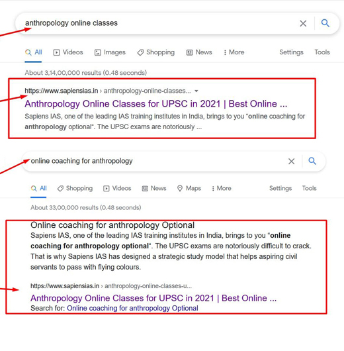344x351 pixels.
Task: Expand More menu in the first results
Action: pos(234,52)
